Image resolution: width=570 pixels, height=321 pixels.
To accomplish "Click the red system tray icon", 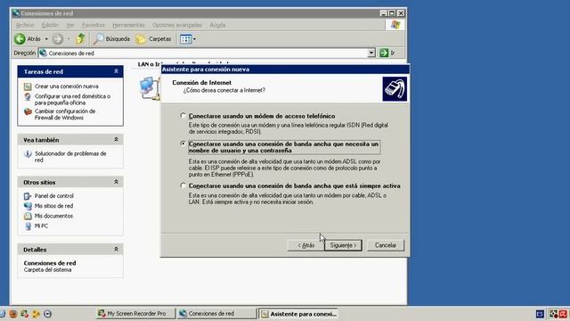I will click(563, 314).
